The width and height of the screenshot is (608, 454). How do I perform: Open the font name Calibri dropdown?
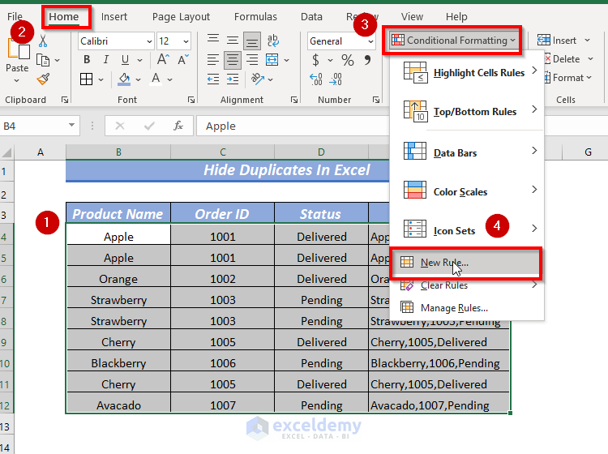point(149,41)
